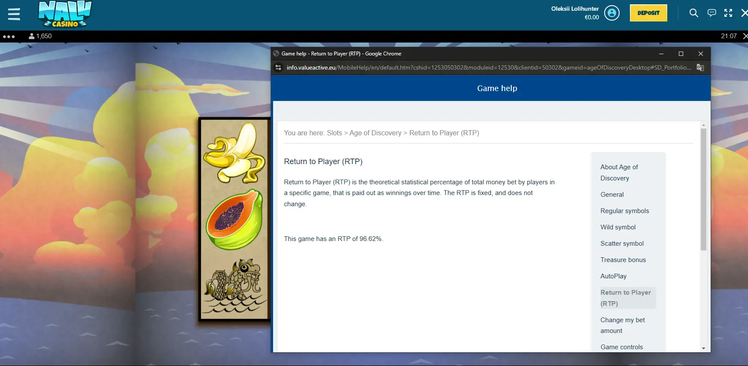Close the game bar next to 21:07

[745, 36]
